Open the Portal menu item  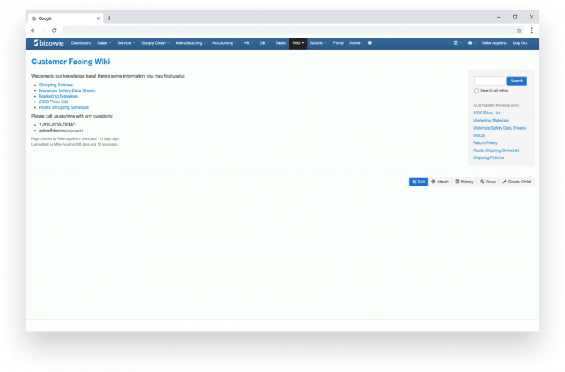(338, 43)
